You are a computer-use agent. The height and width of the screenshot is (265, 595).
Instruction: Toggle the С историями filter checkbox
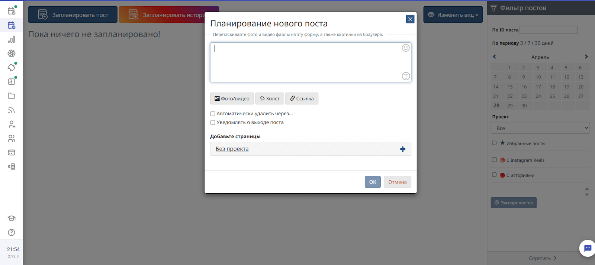click(494, 175)
